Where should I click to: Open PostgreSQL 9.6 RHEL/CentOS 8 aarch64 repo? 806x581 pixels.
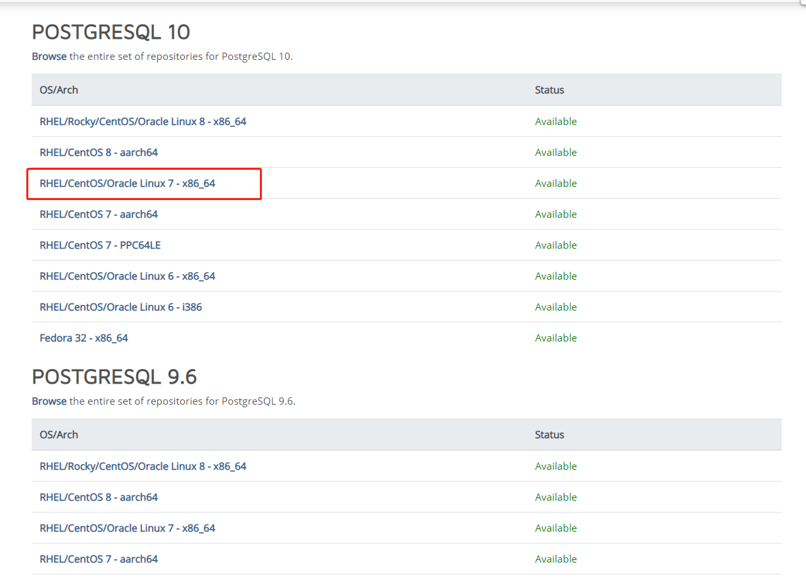coord(99,497)
